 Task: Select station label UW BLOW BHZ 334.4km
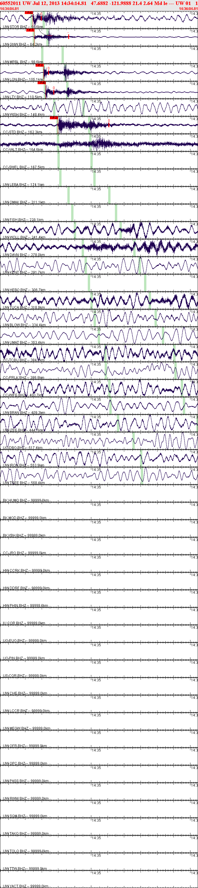[x=24, y=325]
